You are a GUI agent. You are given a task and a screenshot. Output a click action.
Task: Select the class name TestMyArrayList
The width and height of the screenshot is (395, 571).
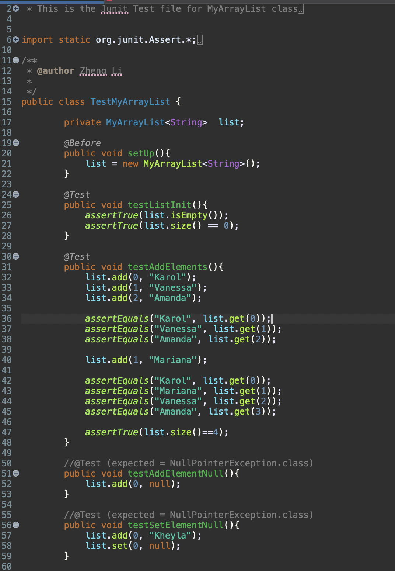pyautogui.click(x=130, y=101)
